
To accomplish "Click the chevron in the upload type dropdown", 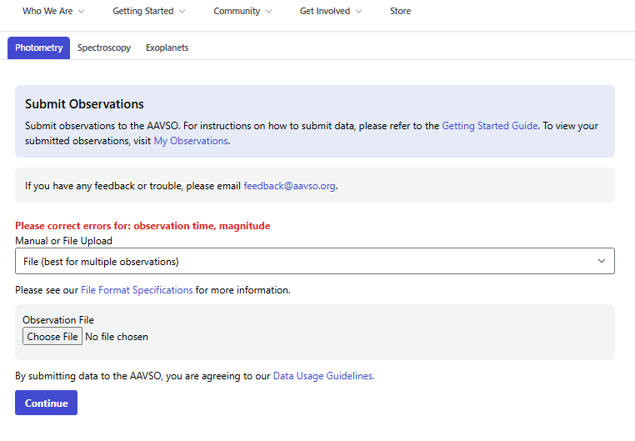I will point(602,261).
